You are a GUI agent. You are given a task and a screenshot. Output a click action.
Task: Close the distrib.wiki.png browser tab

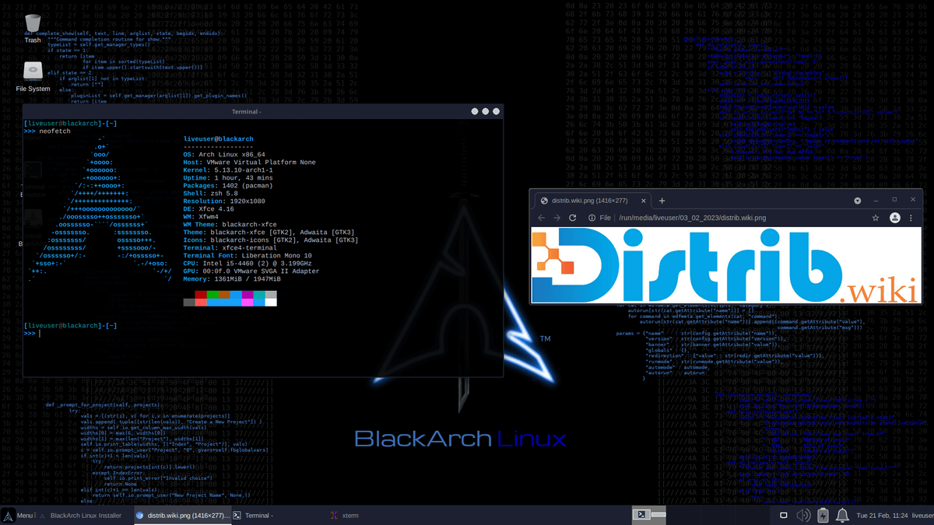point(645,201)
